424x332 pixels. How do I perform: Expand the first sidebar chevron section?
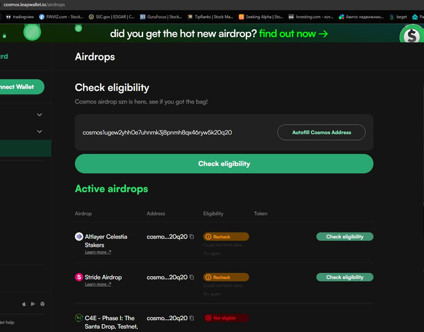tap(40, 115)
